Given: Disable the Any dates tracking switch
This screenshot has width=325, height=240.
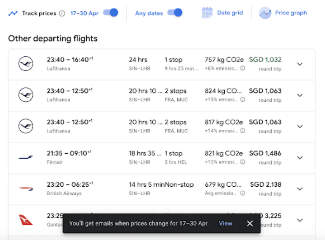Looking at the screenshot, I should (x=174, y=13).
